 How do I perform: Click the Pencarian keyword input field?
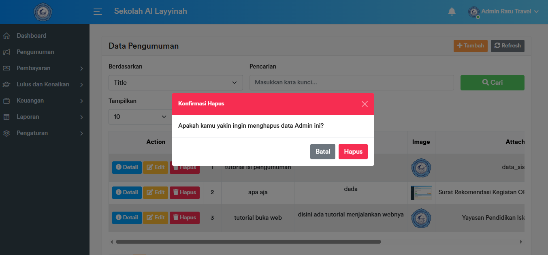click(x=351, y=83)
